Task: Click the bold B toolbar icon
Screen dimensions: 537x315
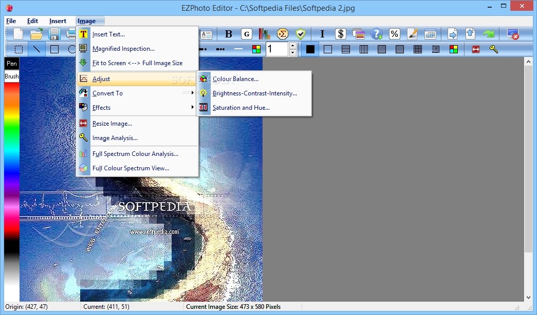Action: (229, 34)
